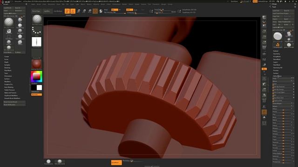The width and height of the screenshot is (298, 167).
Task: Open the red wax material selector
Action: point(36,64)
